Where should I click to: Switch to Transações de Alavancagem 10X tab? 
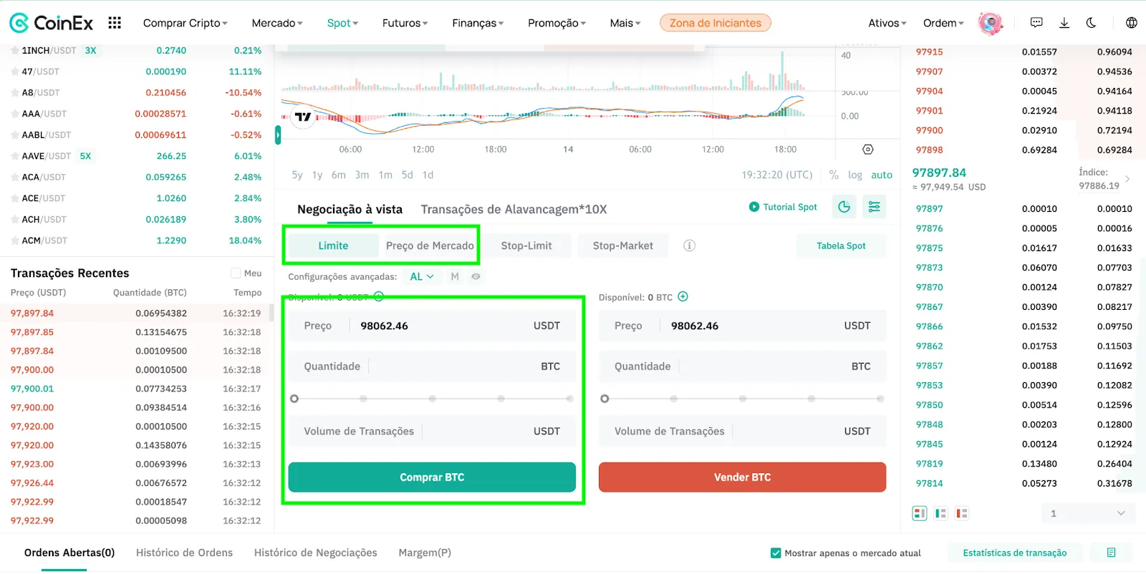514,209
